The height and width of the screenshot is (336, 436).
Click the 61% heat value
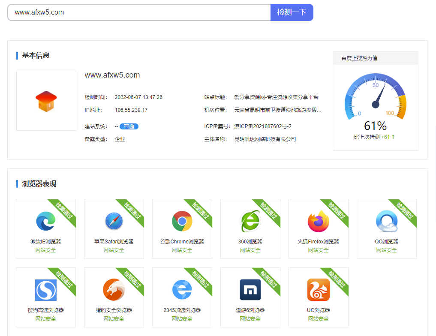point(376,126)
